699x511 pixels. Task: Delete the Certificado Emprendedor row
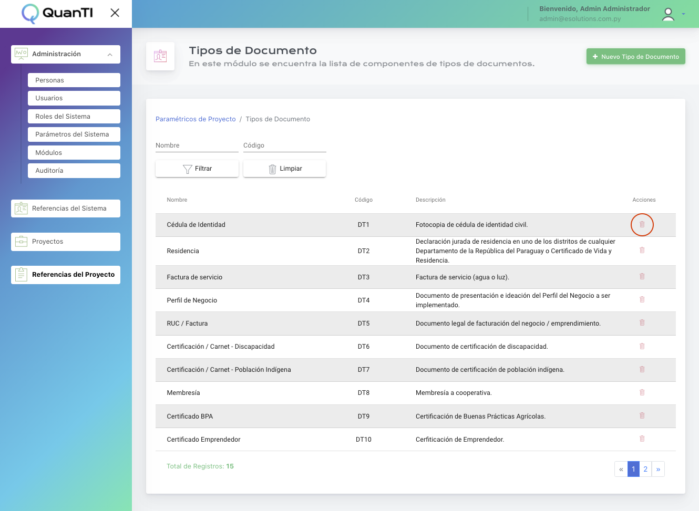point(642,439)
